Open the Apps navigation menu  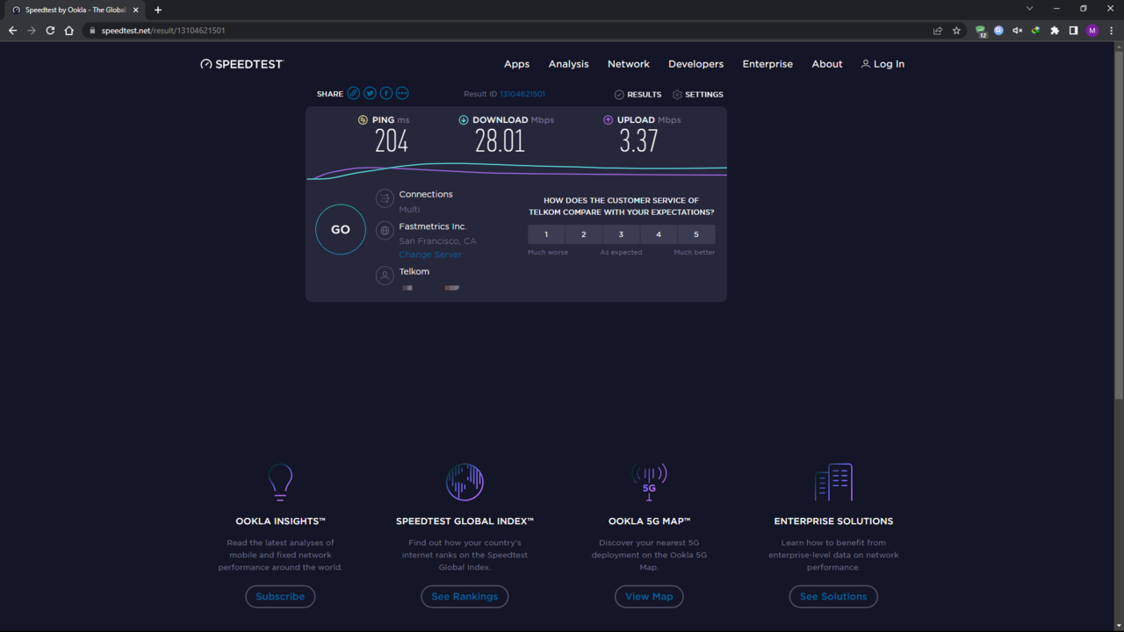516,64
